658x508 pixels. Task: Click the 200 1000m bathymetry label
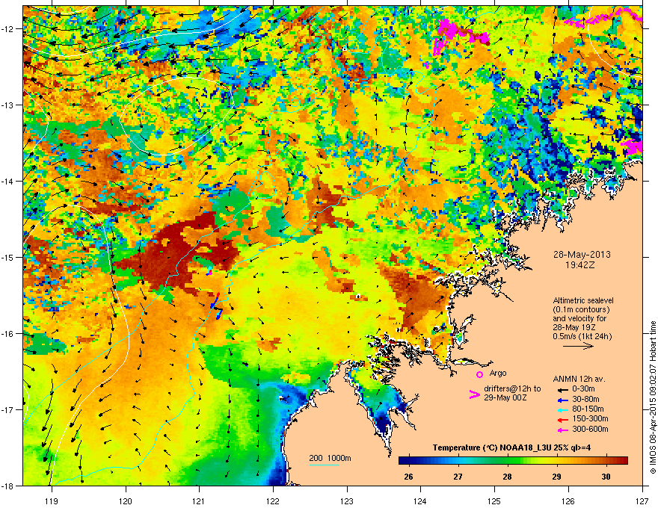coord(330,458)
